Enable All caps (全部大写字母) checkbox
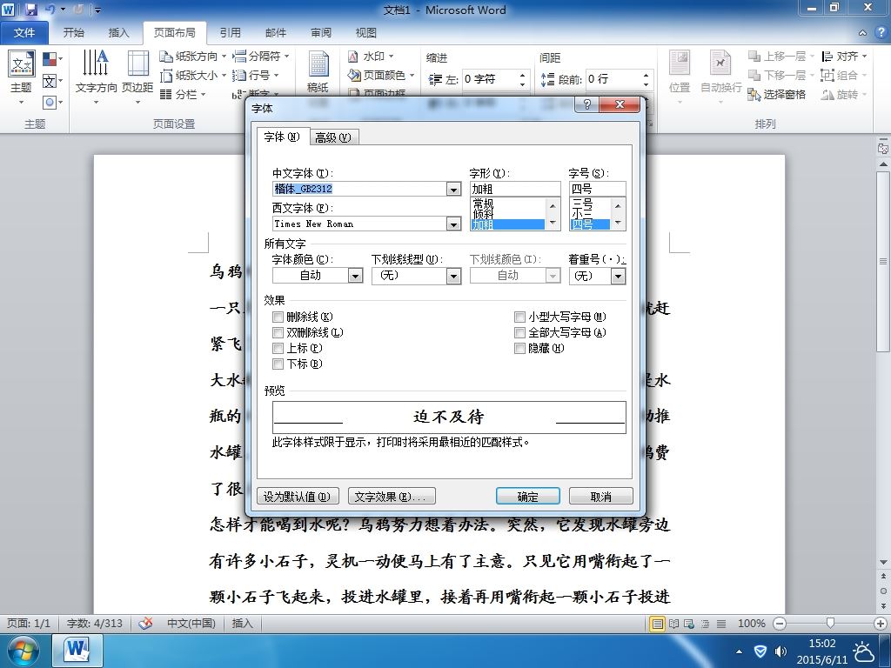This screenshot has height=668, width=891. [519, 332]
